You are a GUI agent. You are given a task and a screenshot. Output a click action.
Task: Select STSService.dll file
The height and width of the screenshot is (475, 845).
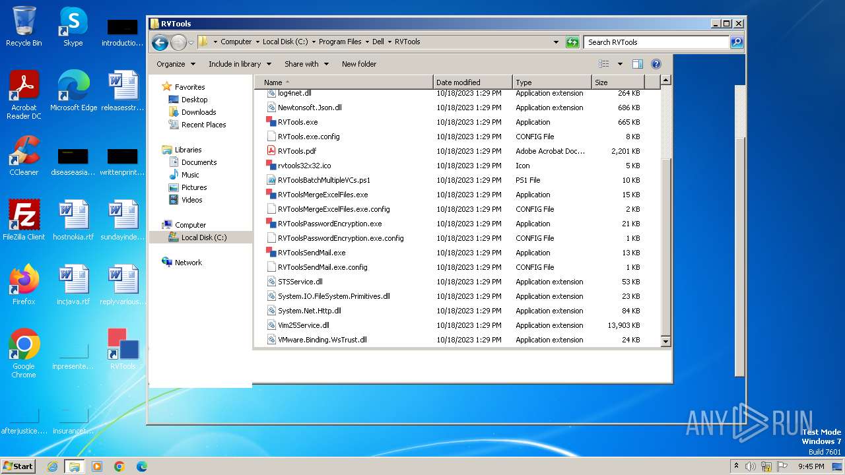point(300,282)
